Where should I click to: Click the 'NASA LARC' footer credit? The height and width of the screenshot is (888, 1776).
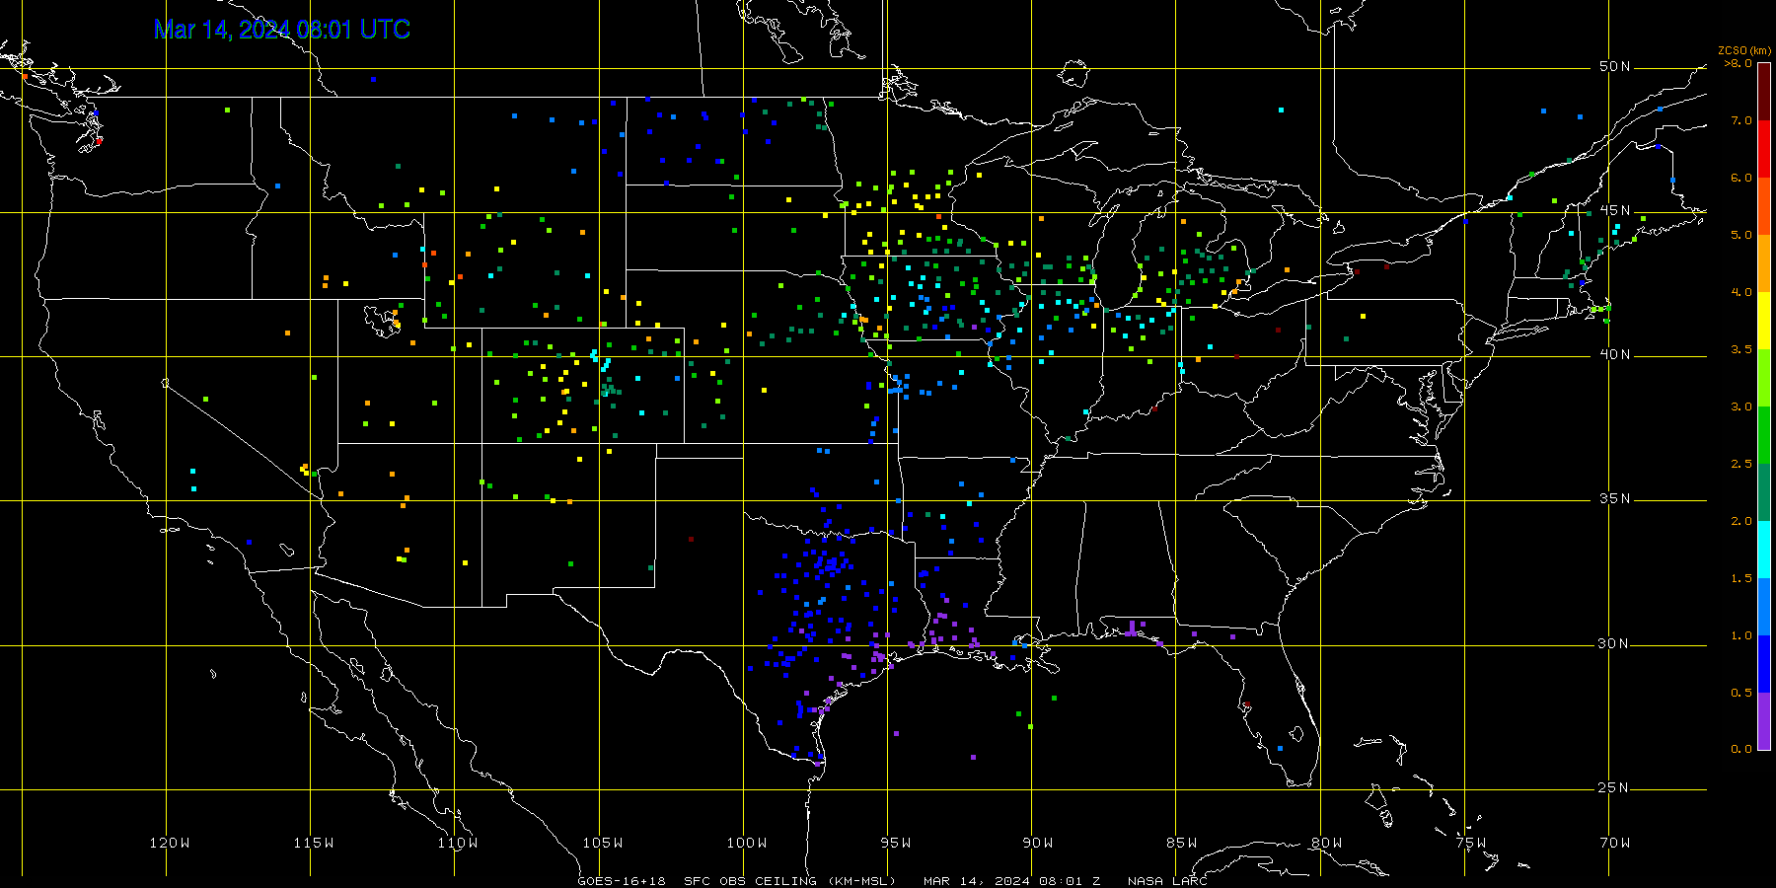pyautogui.click(x=1167, y=881)
